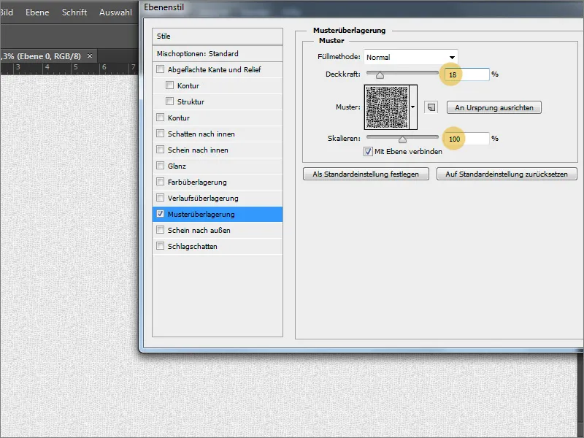Click the Deckkraft slider handle

(x=380, y=75)
